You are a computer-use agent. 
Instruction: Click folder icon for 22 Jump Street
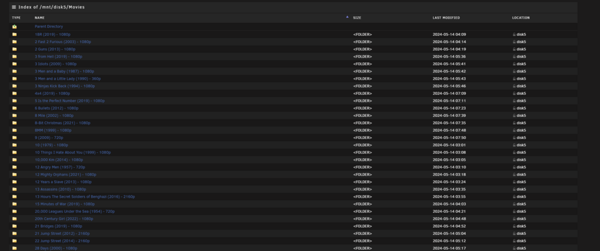14,241
